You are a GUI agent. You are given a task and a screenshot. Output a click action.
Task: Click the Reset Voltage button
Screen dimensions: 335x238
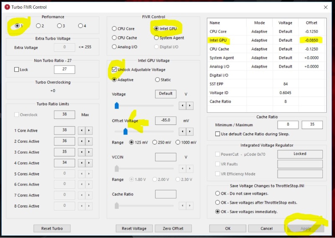click(134, 228)
